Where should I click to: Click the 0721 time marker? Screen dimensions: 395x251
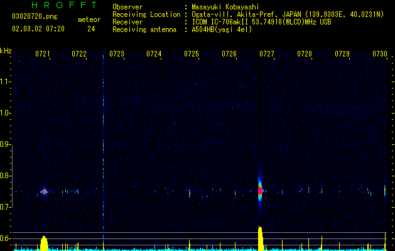(42, 54)
